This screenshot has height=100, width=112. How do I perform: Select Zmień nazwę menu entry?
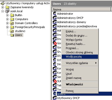pyautogui.click(x=80, y=78)
